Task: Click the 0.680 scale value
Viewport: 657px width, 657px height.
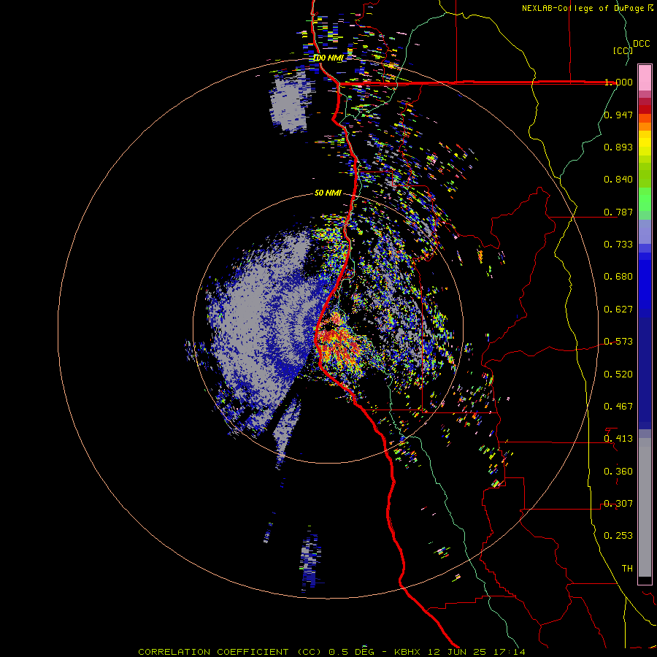Action: [618, 277]
